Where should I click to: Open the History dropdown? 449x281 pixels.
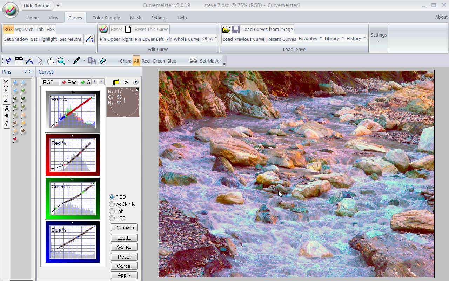pyautogui.click(x=356, y=39)
